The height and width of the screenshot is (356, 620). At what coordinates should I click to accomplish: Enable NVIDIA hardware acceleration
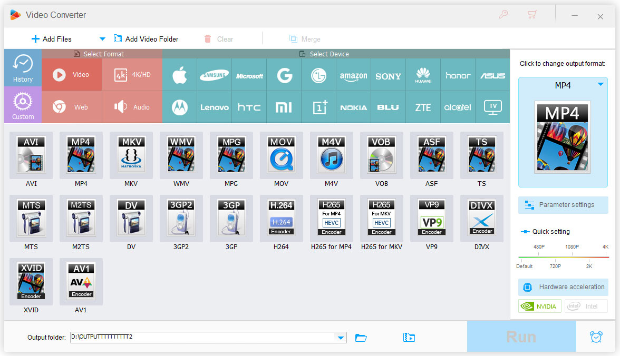[x=539, y=305]
